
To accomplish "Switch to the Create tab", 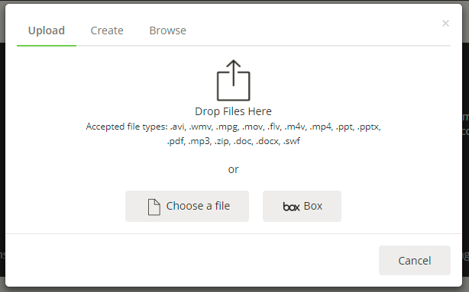I will click(x=107, y=30).
